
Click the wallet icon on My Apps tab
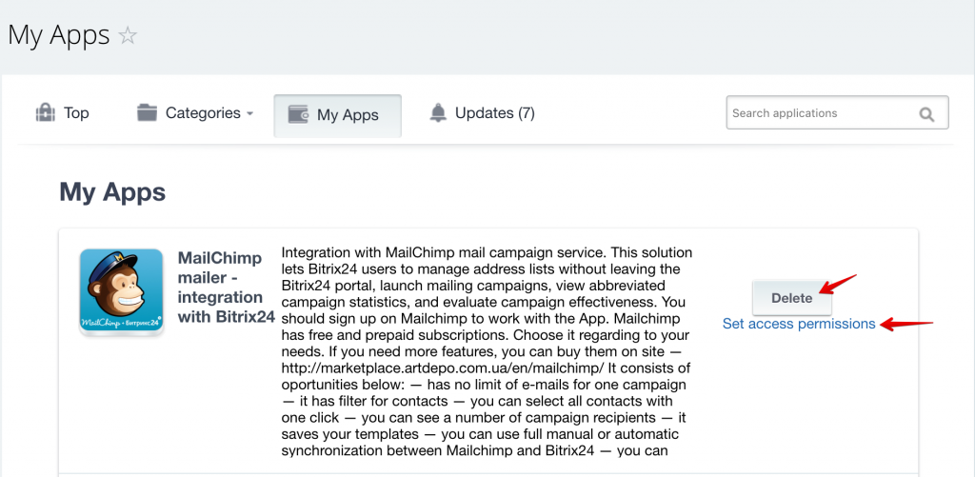(298, 114)
